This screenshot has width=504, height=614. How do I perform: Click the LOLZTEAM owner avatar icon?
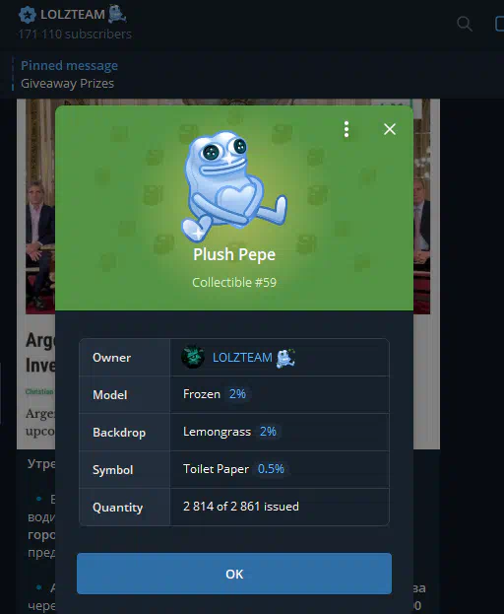193,357
